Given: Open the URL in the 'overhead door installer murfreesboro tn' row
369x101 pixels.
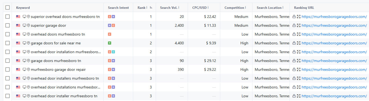Looking at the screenshot, I should 334,96.
